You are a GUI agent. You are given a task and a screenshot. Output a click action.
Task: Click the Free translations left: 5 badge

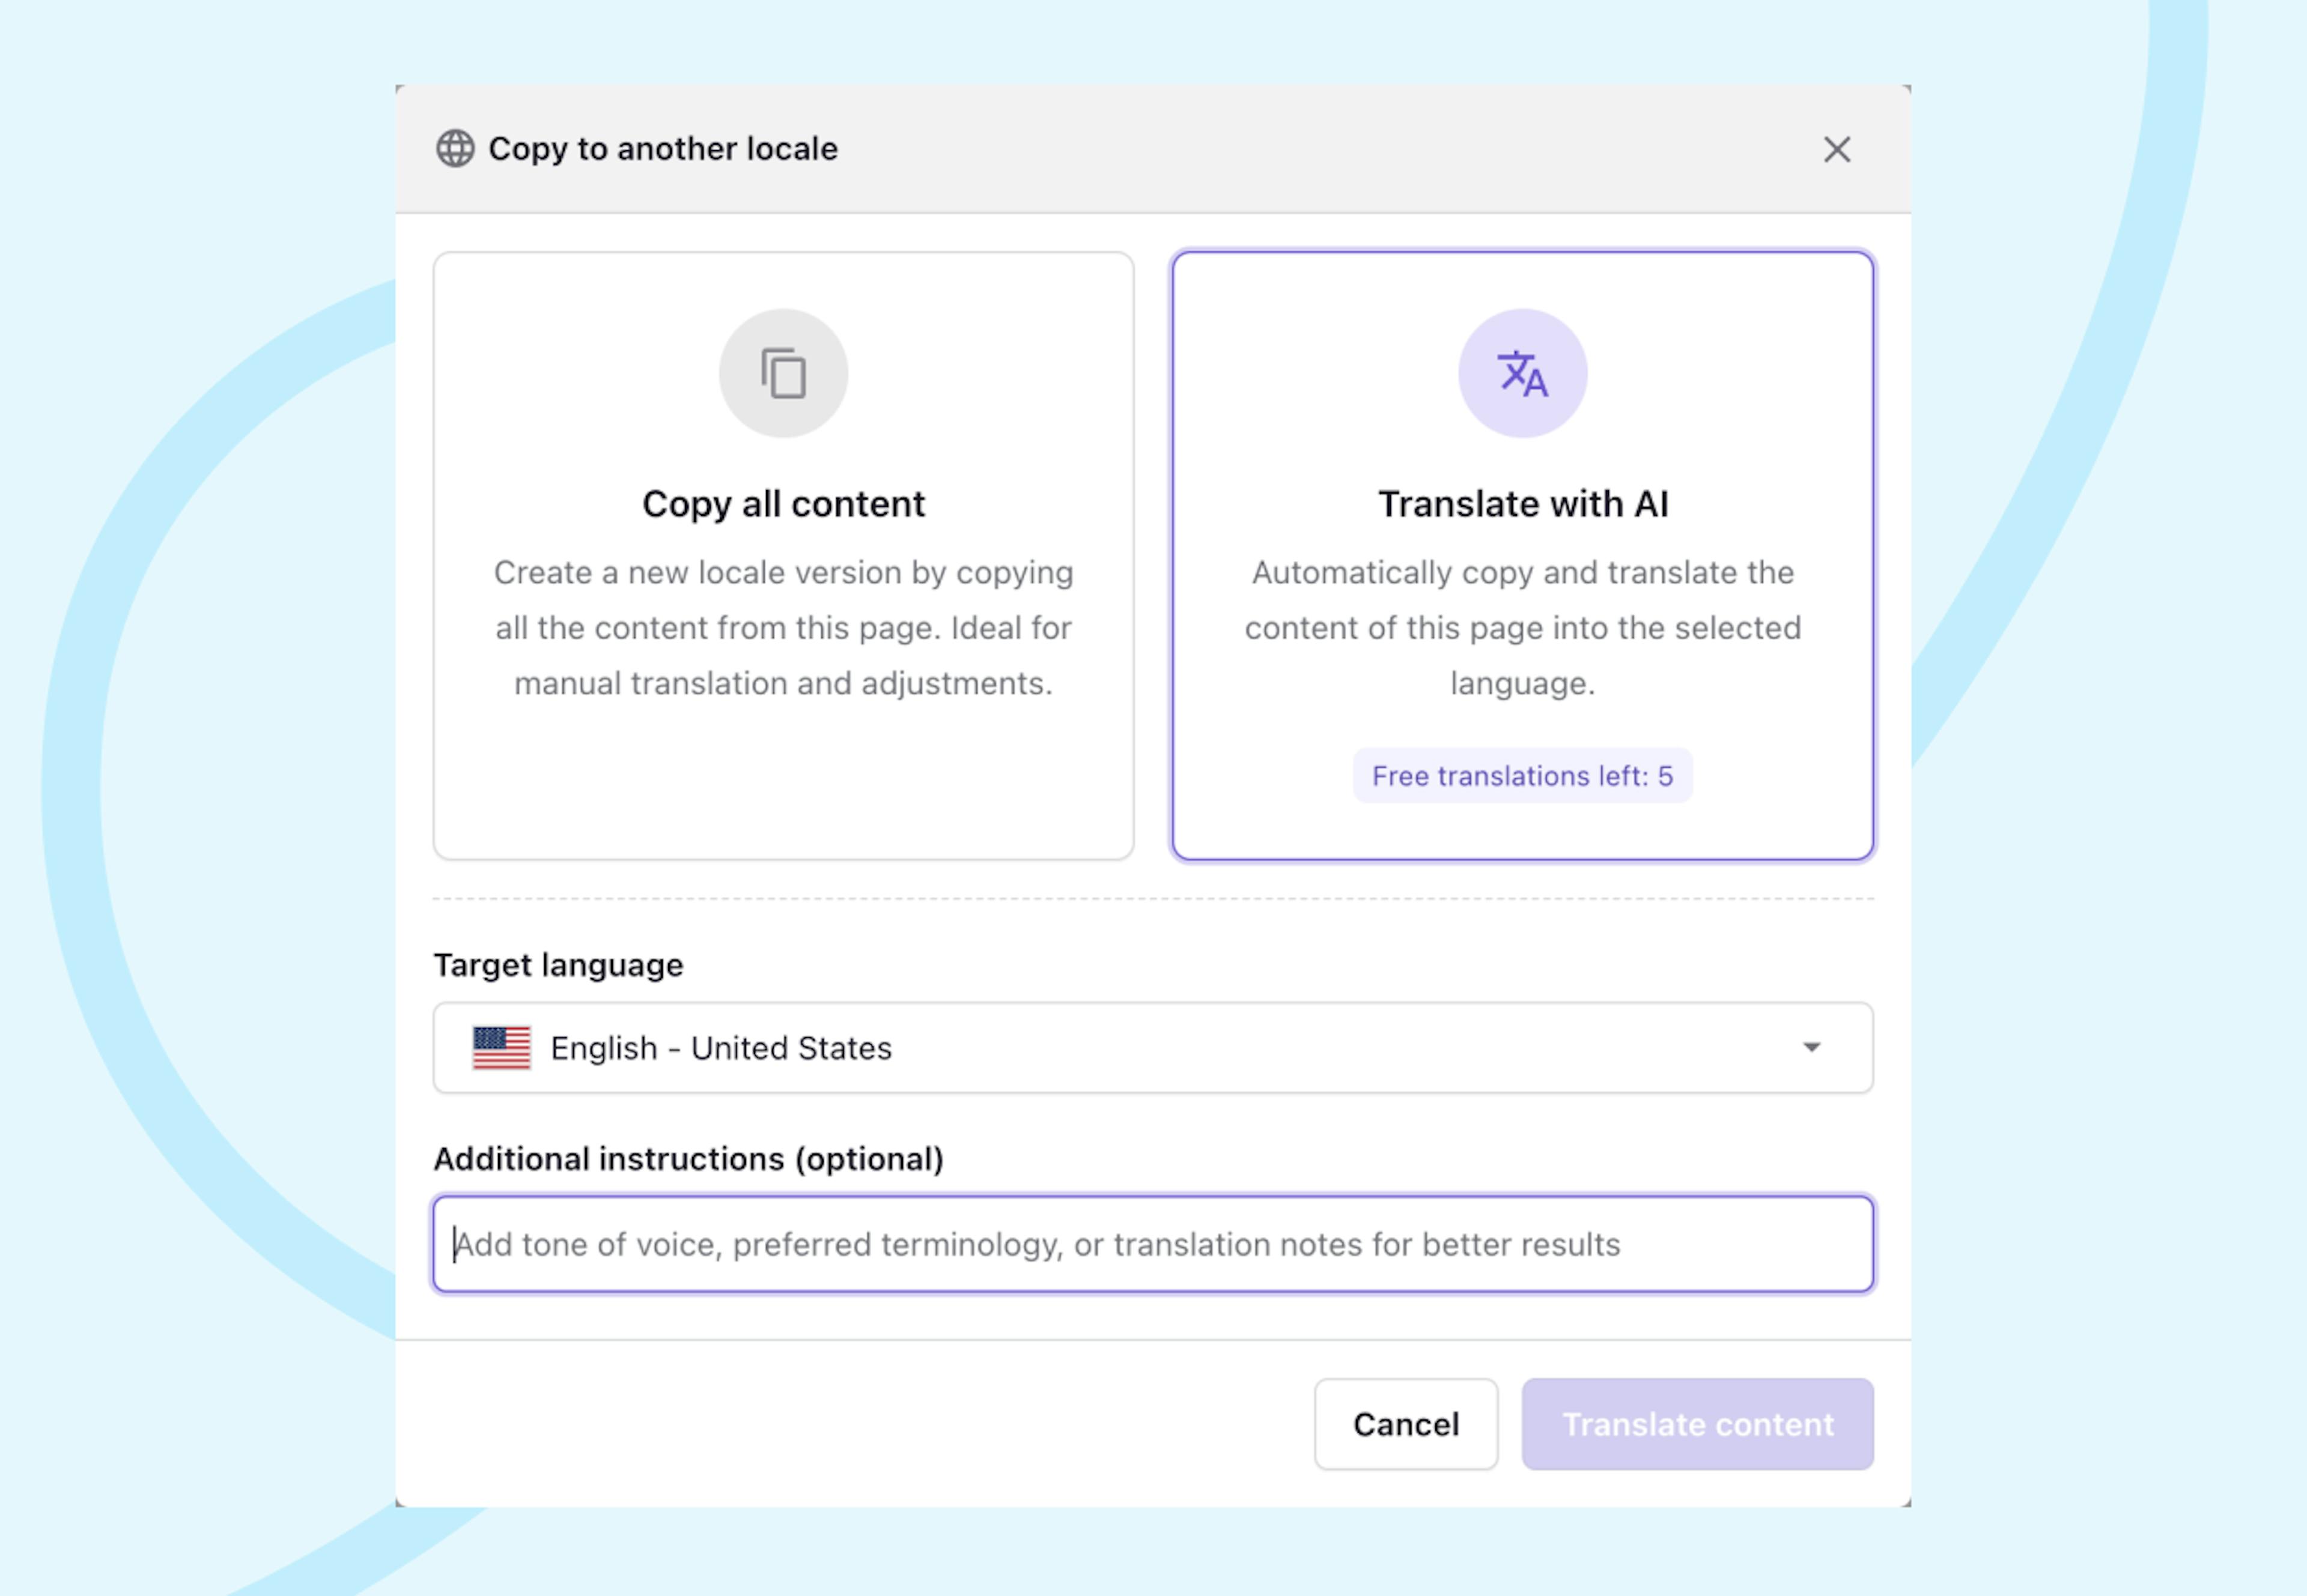pyautogui.click(x=1522, y=776)
